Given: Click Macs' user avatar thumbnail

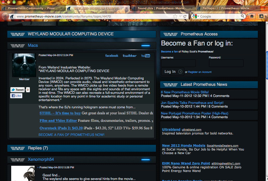Looking at the screenshot, I should 24,65.
